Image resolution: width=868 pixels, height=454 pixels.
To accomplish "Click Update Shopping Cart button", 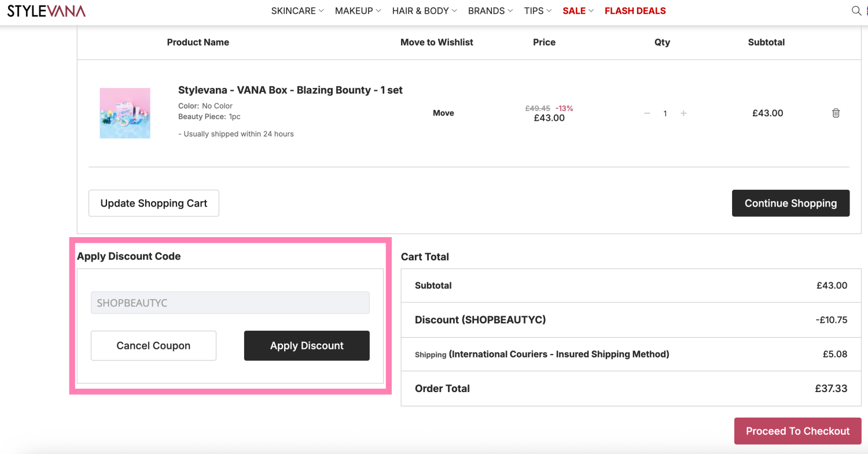I will tap(154, 203).
